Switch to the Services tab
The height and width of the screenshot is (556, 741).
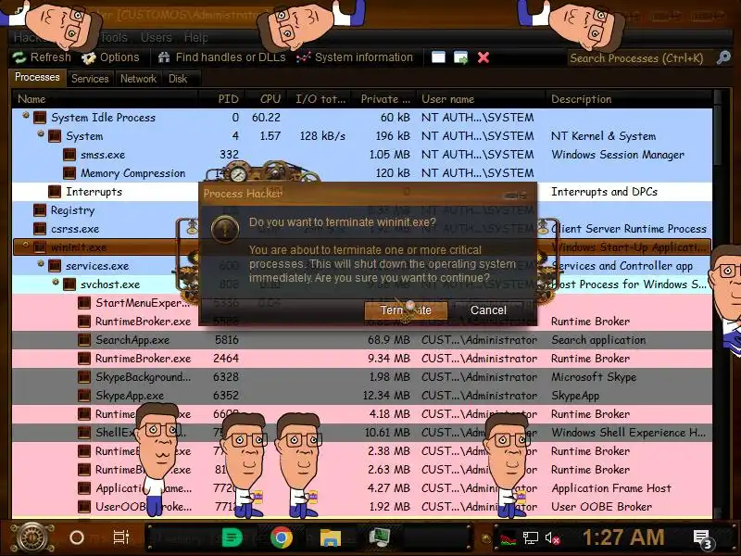click(90, 79)
